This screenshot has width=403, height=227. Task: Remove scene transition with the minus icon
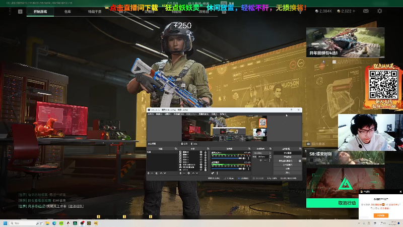(x=265, y=160)
